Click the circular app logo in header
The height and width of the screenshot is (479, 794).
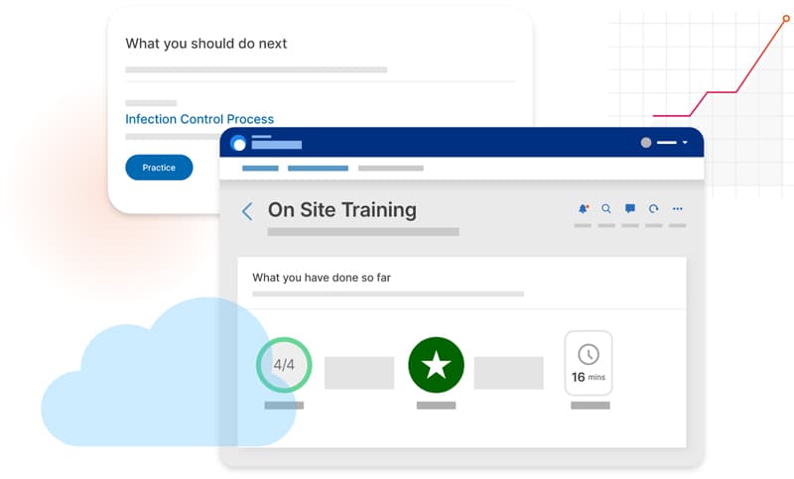[x=238, y=143]
